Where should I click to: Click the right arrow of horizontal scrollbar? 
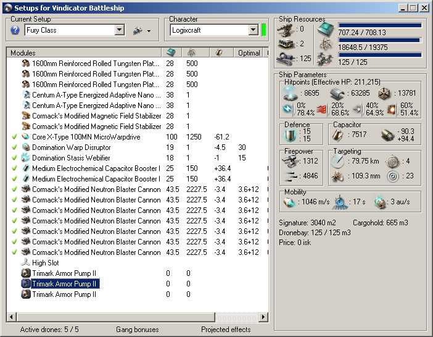coord(263,317)
